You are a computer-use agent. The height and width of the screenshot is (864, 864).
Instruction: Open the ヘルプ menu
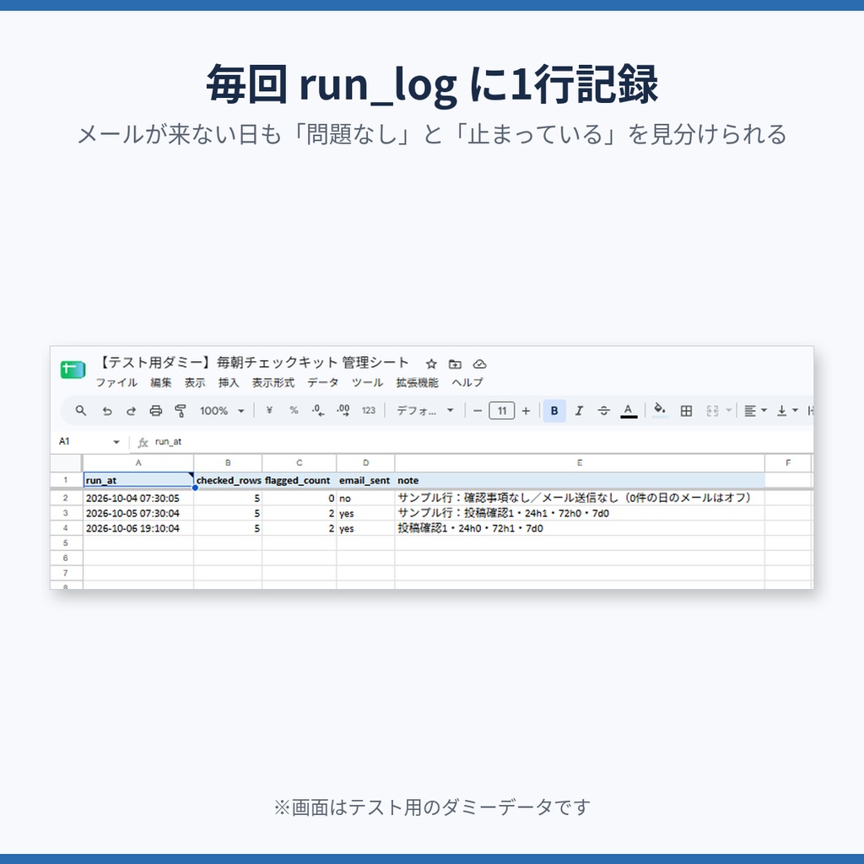click(467, 382)
